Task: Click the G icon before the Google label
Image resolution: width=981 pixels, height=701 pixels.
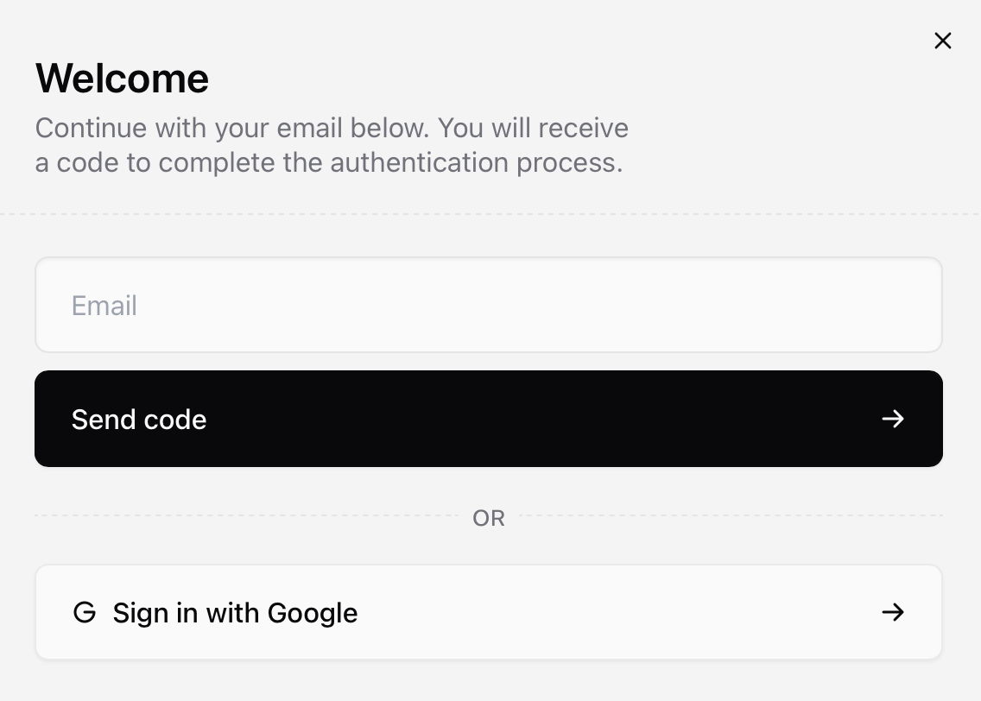Action: click(x=84, y=612)
